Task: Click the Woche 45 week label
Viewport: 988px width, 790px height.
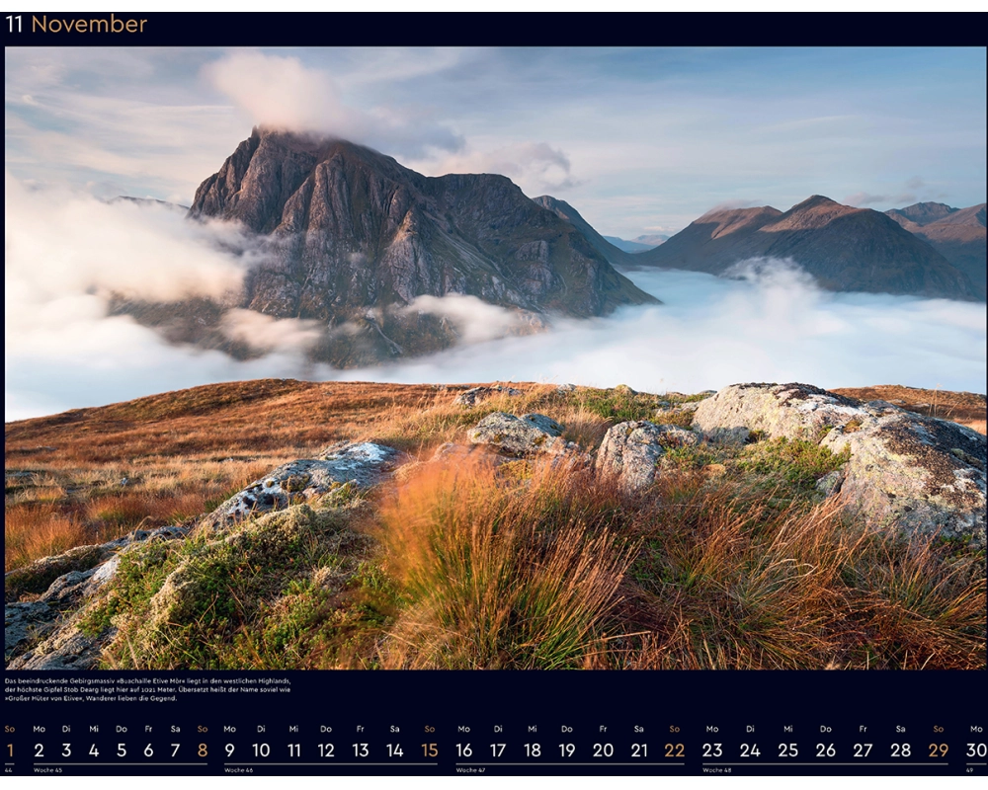Action: (x=49, y=770)
